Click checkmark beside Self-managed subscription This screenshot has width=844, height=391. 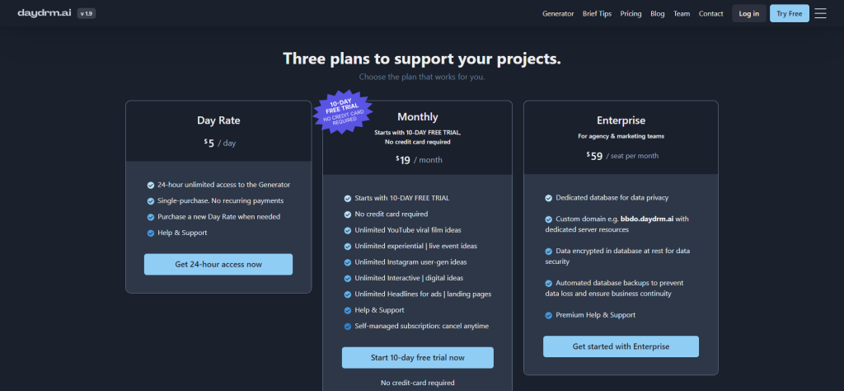point(347,326)
